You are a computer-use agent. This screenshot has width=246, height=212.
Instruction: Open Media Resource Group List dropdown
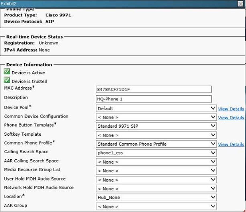pyautogui.click(x=156, y=171)
